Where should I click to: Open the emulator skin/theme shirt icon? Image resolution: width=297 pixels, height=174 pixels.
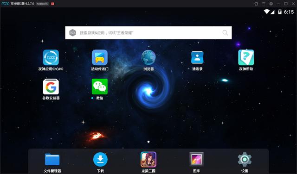click(256, 4)
